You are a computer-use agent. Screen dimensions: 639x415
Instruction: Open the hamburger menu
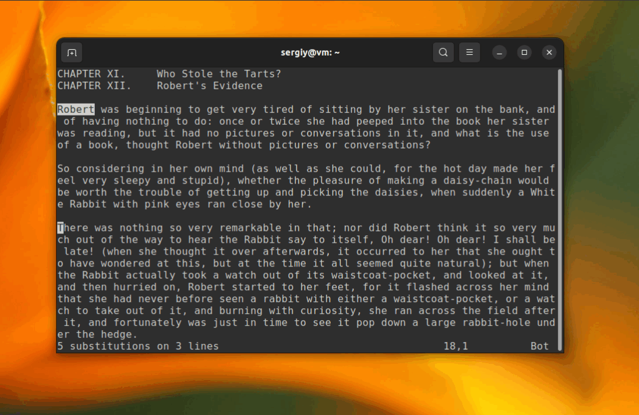[469, 52]
